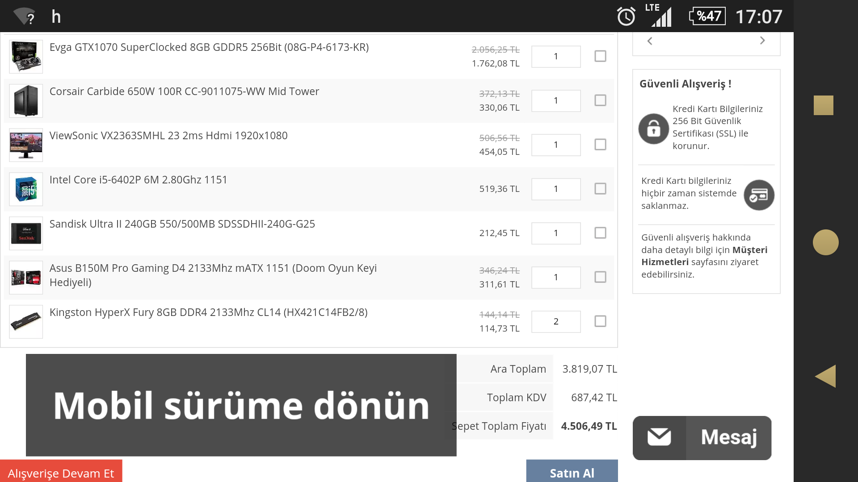858x482 pixels.
Task: Check the Asus B150M row checkbox
Action: coord(600,277)
